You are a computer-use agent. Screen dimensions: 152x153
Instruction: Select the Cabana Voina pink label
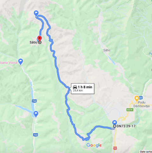(x=9, y=62)
